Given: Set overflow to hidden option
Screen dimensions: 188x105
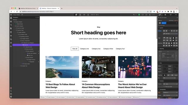Looking at the screenshot, I should tap(168, 75).
